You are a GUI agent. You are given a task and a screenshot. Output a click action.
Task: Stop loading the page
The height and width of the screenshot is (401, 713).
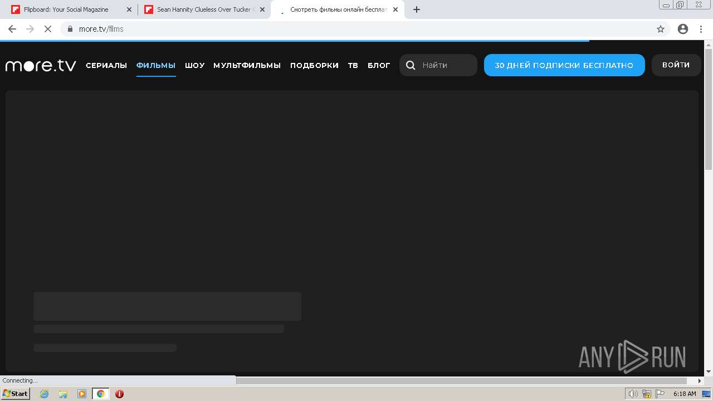tap(48, 29)
